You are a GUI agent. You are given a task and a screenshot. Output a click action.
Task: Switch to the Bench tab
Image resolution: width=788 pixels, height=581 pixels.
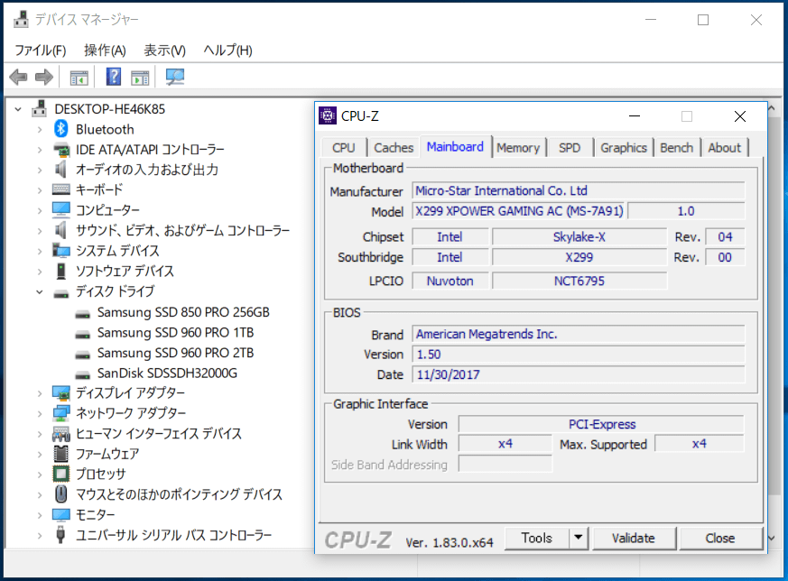point(676,148)
